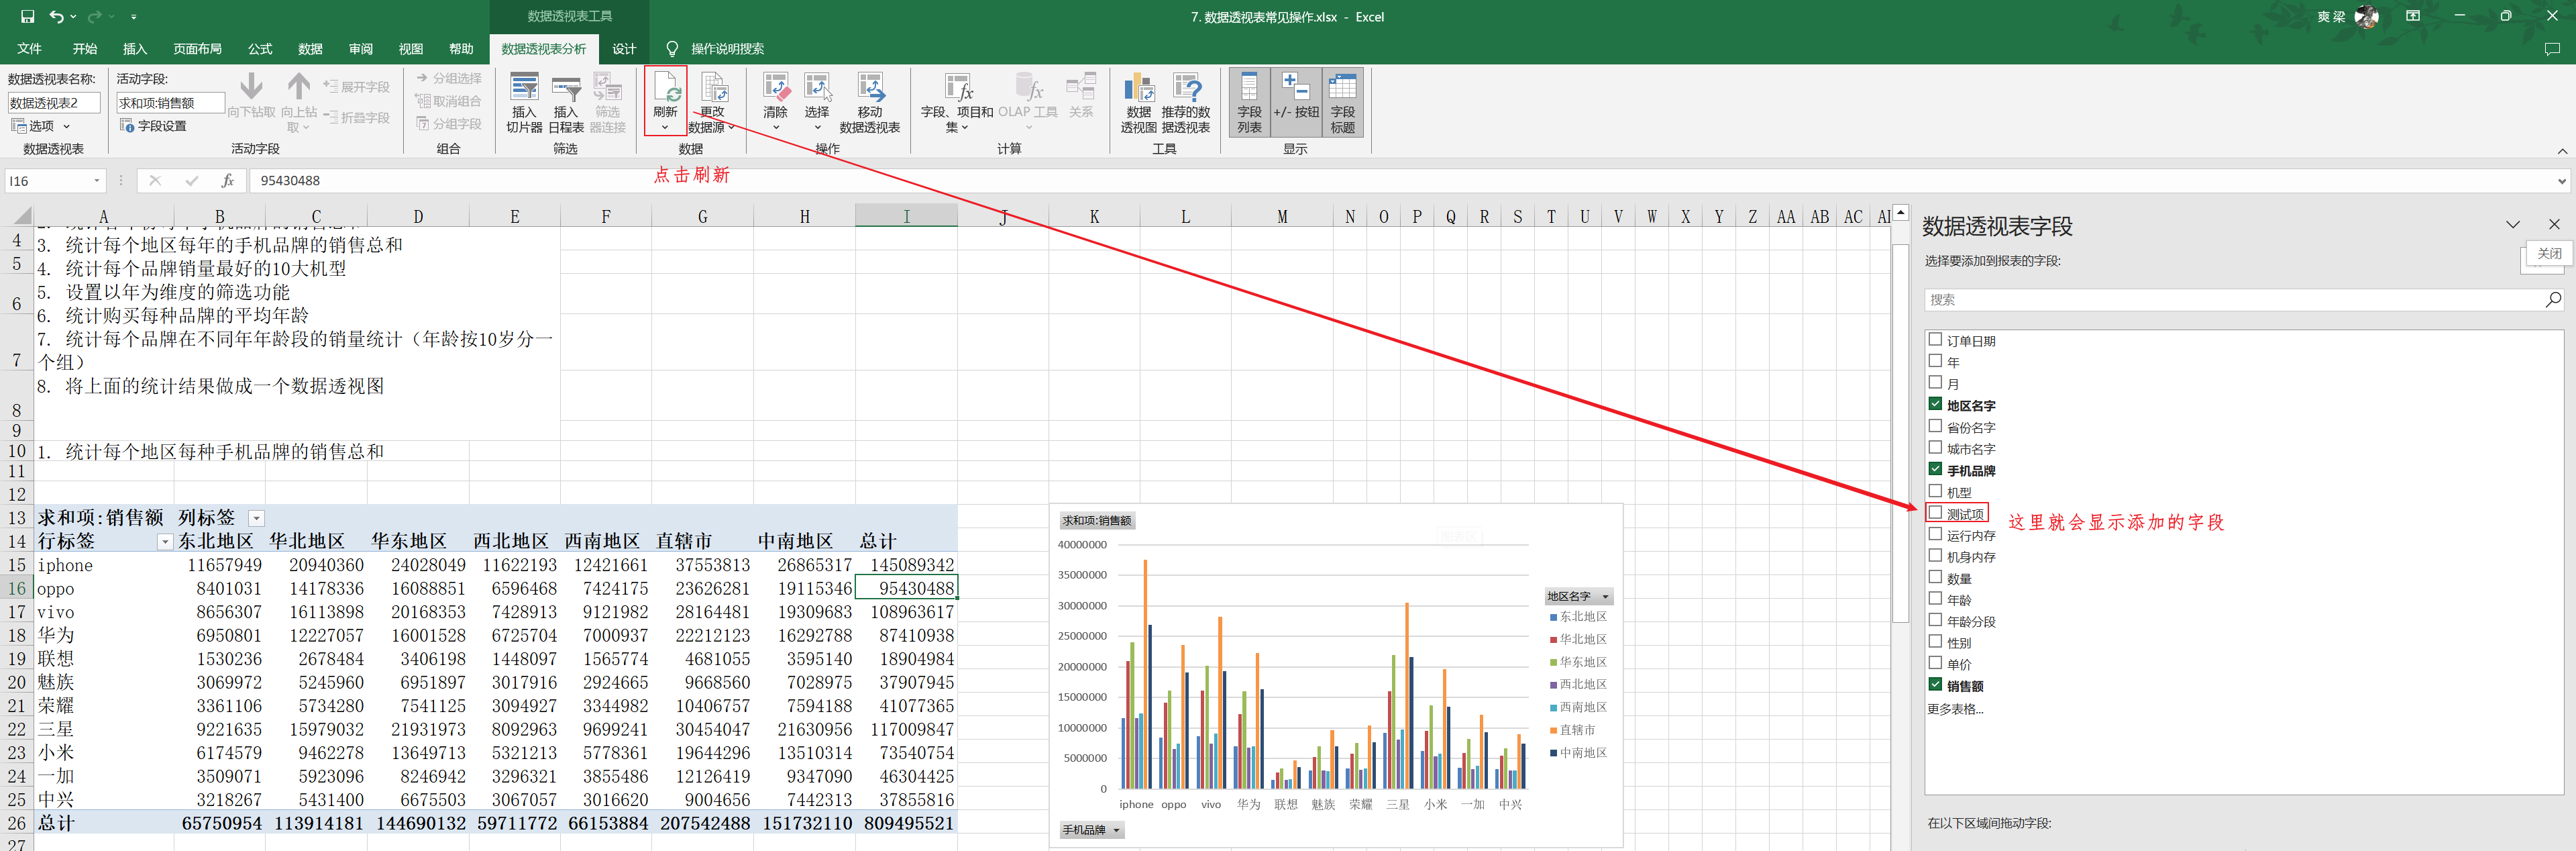Click the cancel X icon in formula bar

pos(154,180)
